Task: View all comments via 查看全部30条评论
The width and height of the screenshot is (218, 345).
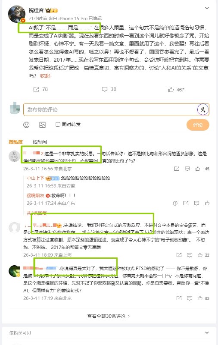Action: point(108,316)
